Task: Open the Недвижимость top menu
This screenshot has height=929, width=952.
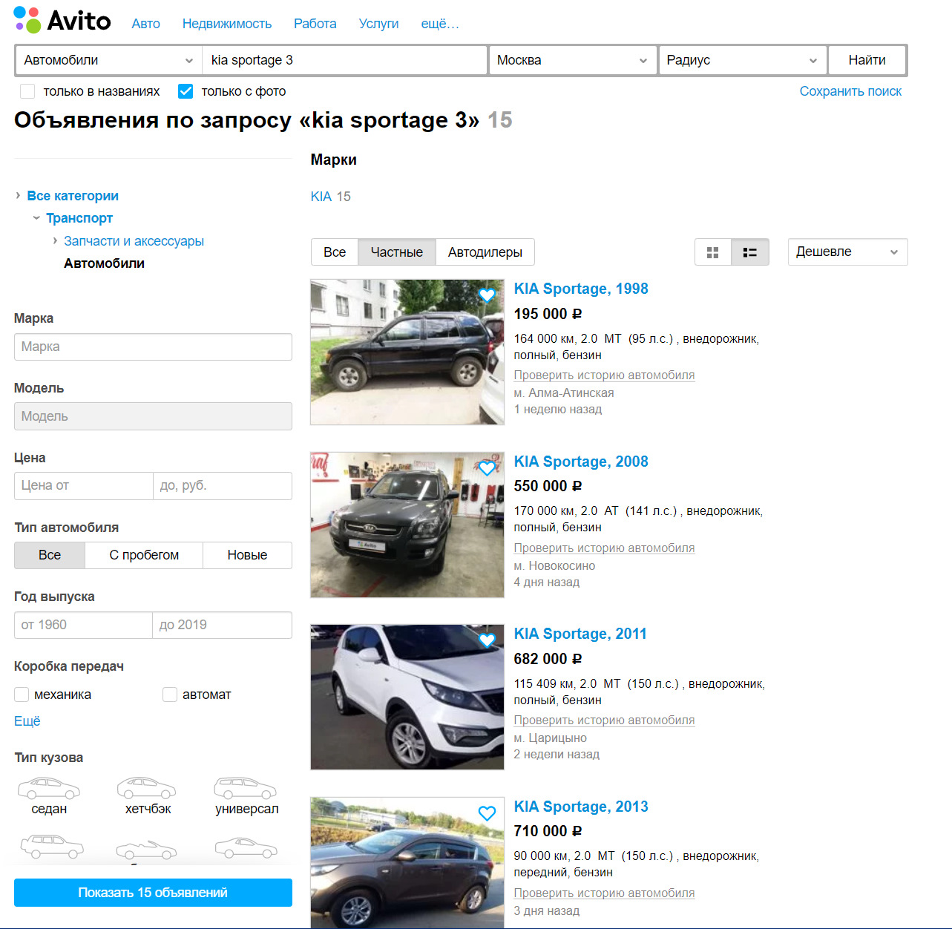Action: click(227, 24)
